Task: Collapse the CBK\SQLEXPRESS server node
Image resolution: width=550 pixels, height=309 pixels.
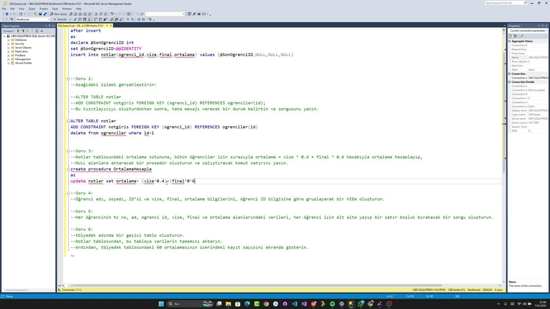Action: pyautogui.click(x=4, y=36)
